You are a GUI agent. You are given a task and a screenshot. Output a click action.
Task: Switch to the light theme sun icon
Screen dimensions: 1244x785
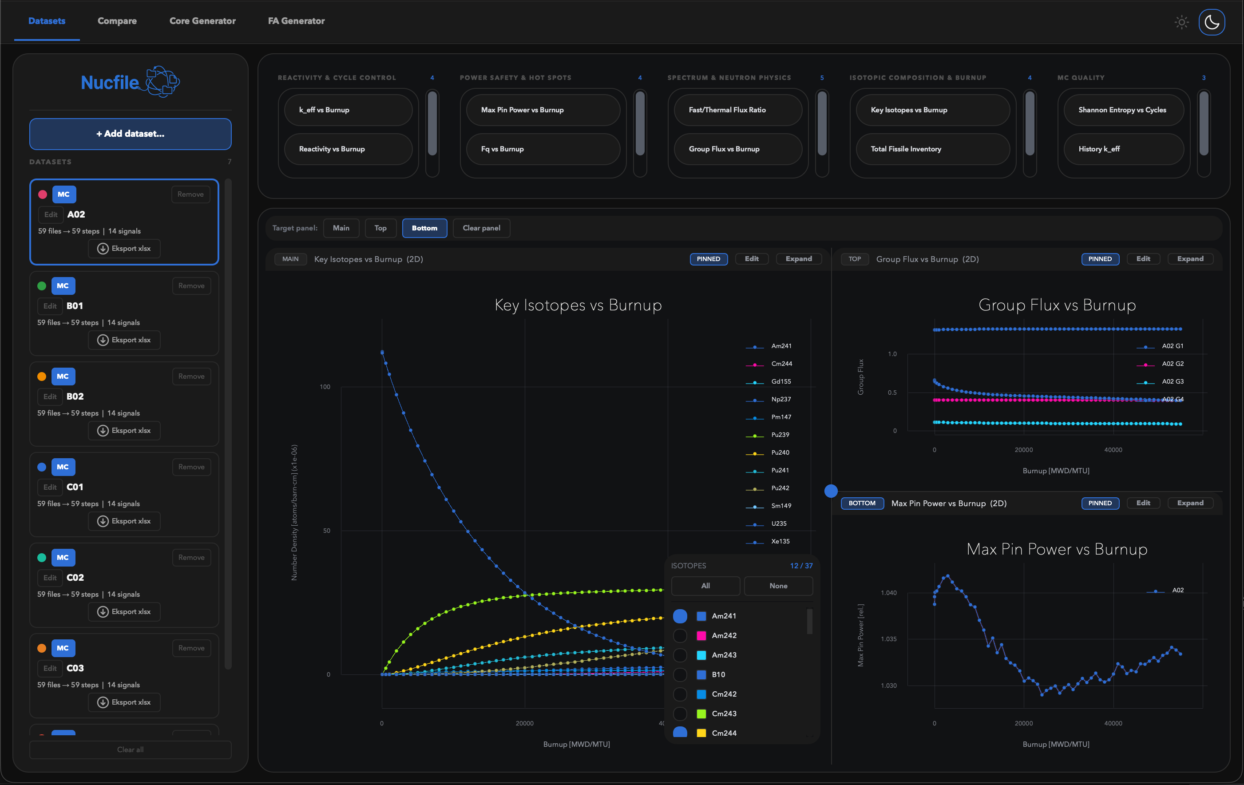click(1181, 22)
